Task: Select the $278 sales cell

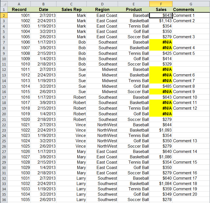Action: point(161,200)
